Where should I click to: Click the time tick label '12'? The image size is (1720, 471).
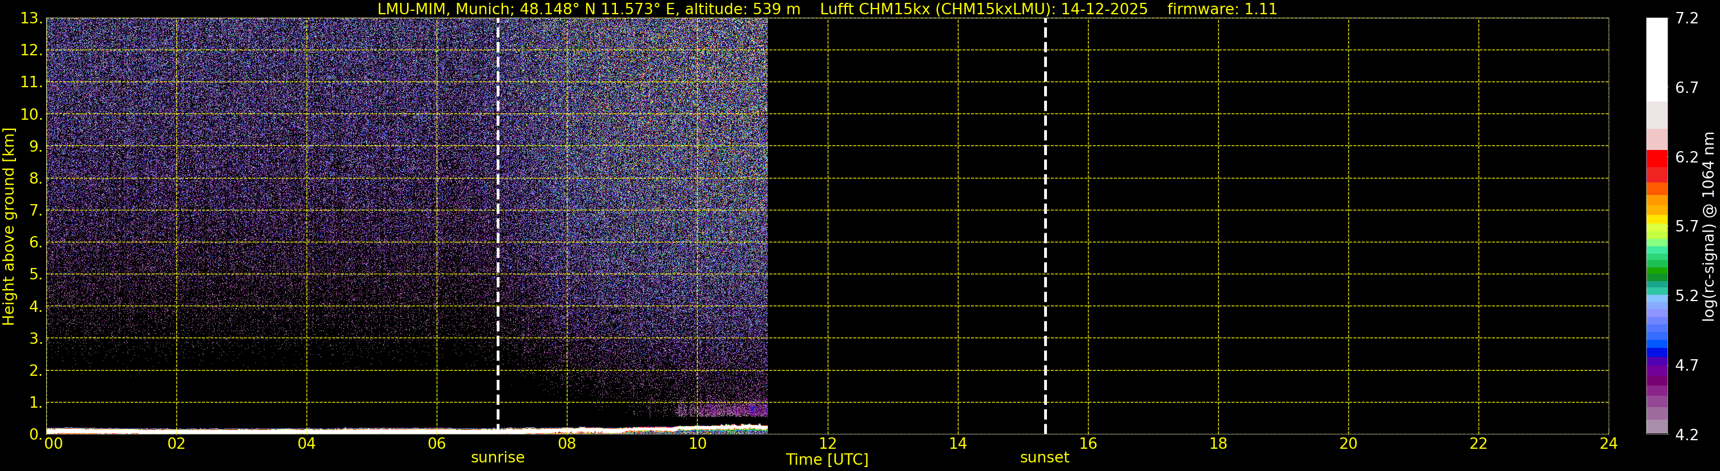point(827,444)
